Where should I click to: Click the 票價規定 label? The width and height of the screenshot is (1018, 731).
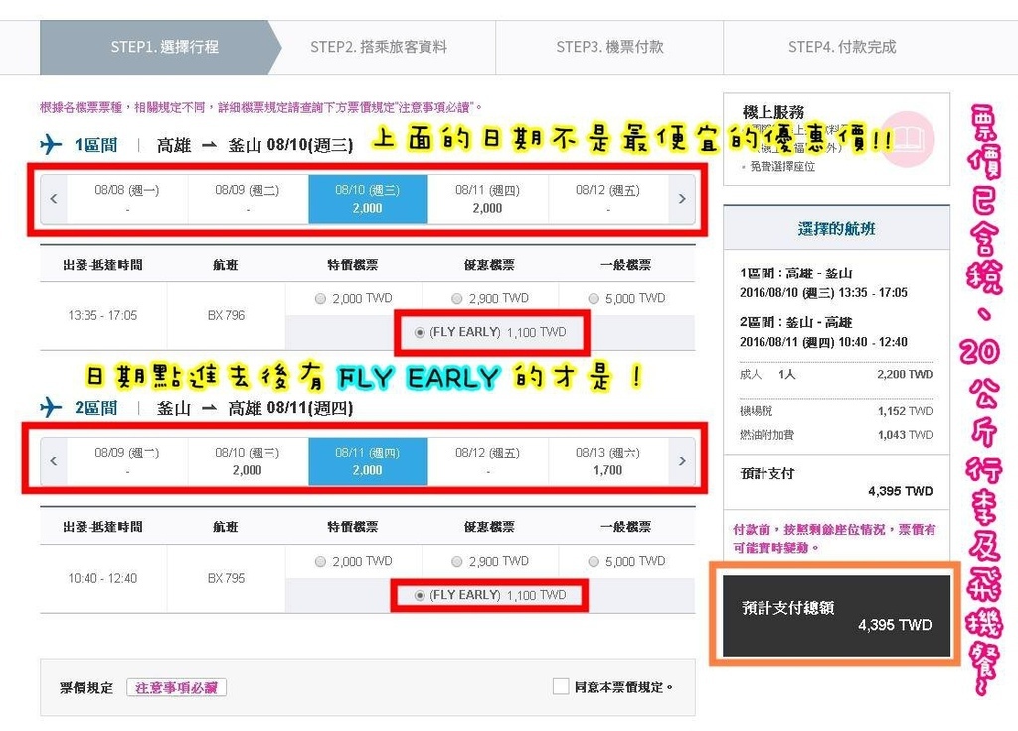(86, 687)
